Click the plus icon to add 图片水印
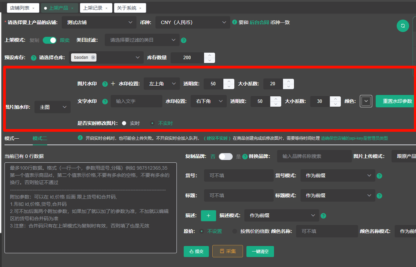 coord(113,84)
